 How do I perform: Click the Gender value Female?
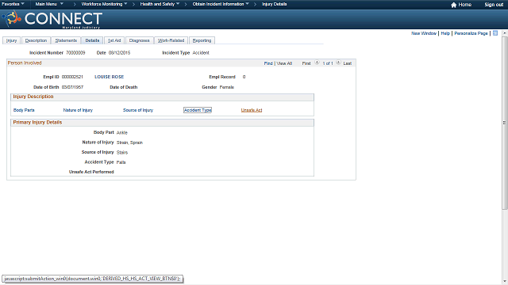[226, 87]
